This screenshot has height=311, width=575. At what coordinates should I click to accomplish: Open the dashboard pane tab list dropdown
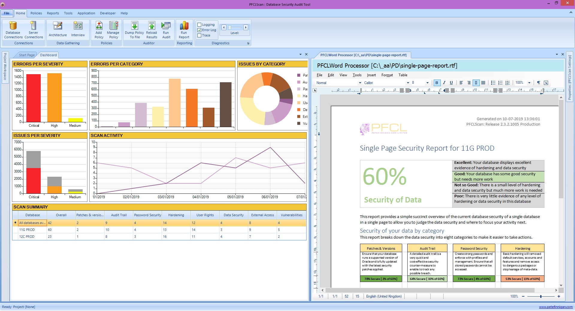[300, 54]
